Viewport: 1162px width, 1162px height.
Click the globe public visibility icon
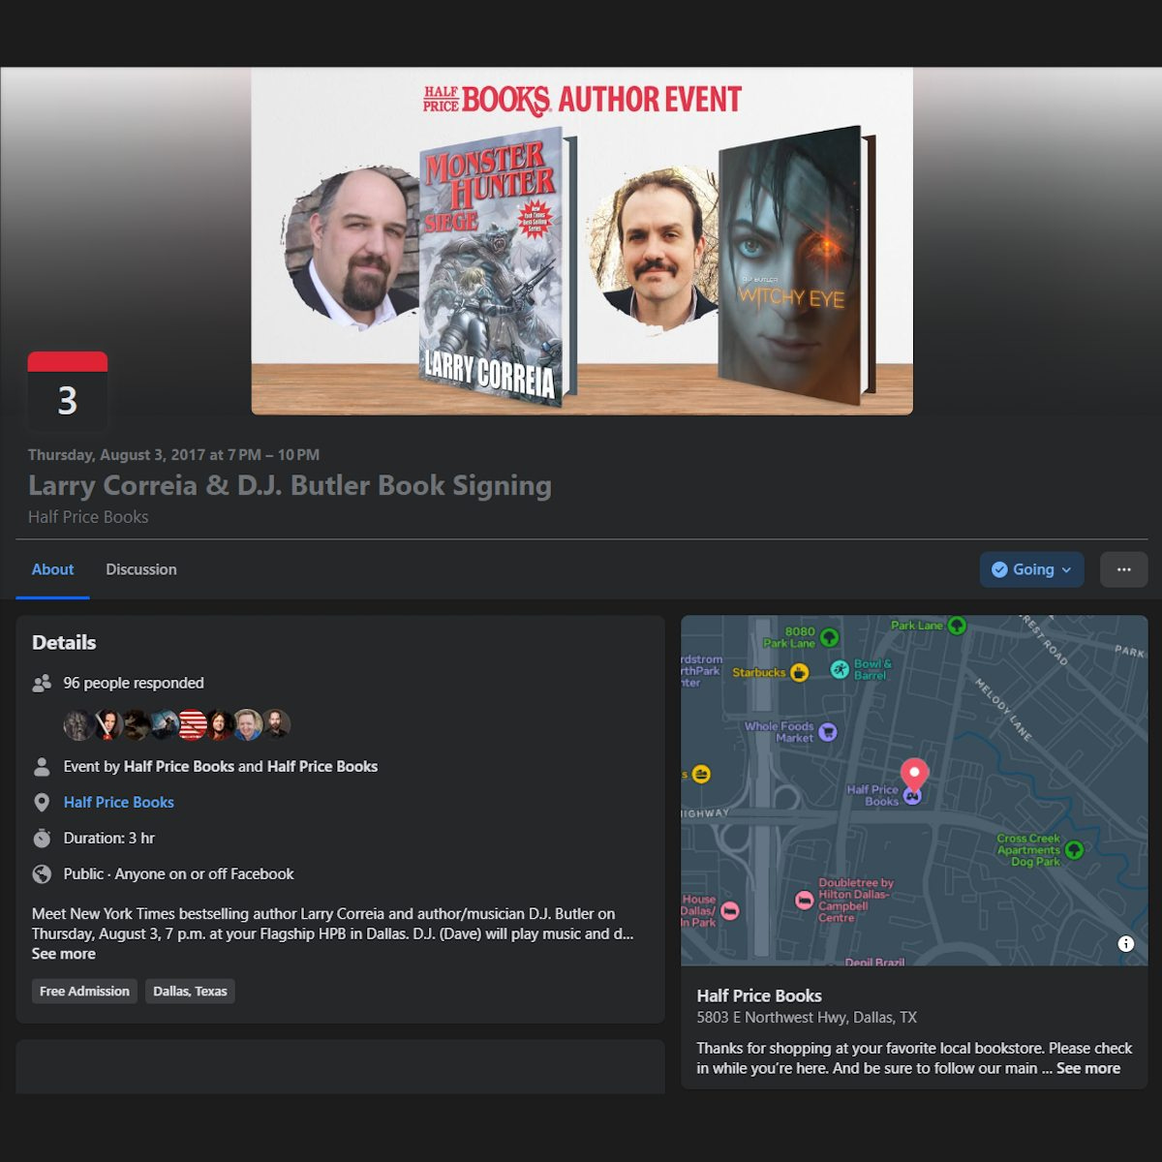42,873
